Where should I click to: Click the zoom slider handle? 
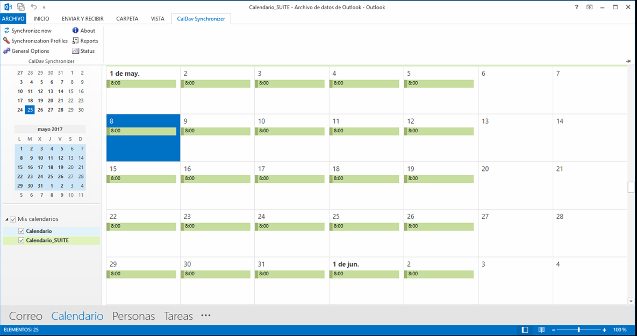578,330
